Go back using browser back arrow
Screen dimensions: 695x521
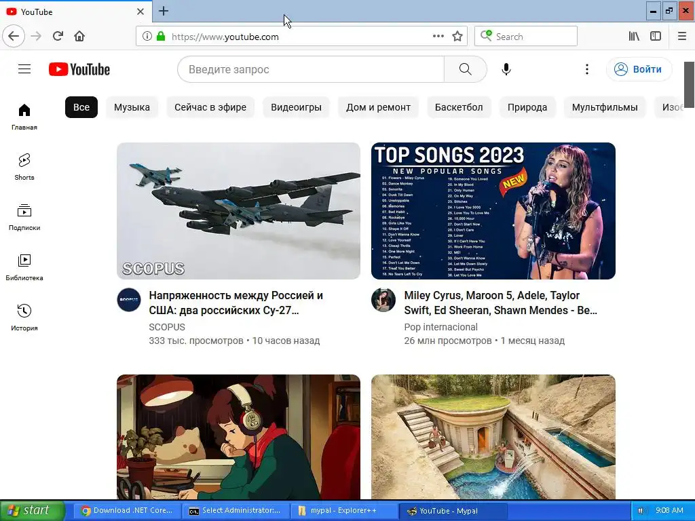pos(14,37)
